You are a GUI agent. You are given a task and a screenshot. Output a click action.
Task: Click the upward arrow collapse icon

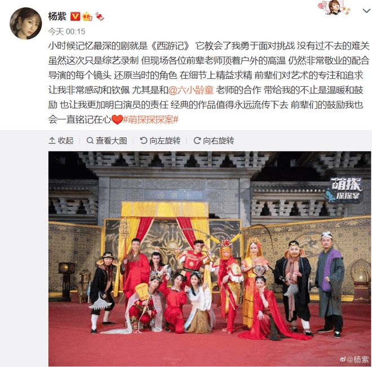click(x=52, y=141)
